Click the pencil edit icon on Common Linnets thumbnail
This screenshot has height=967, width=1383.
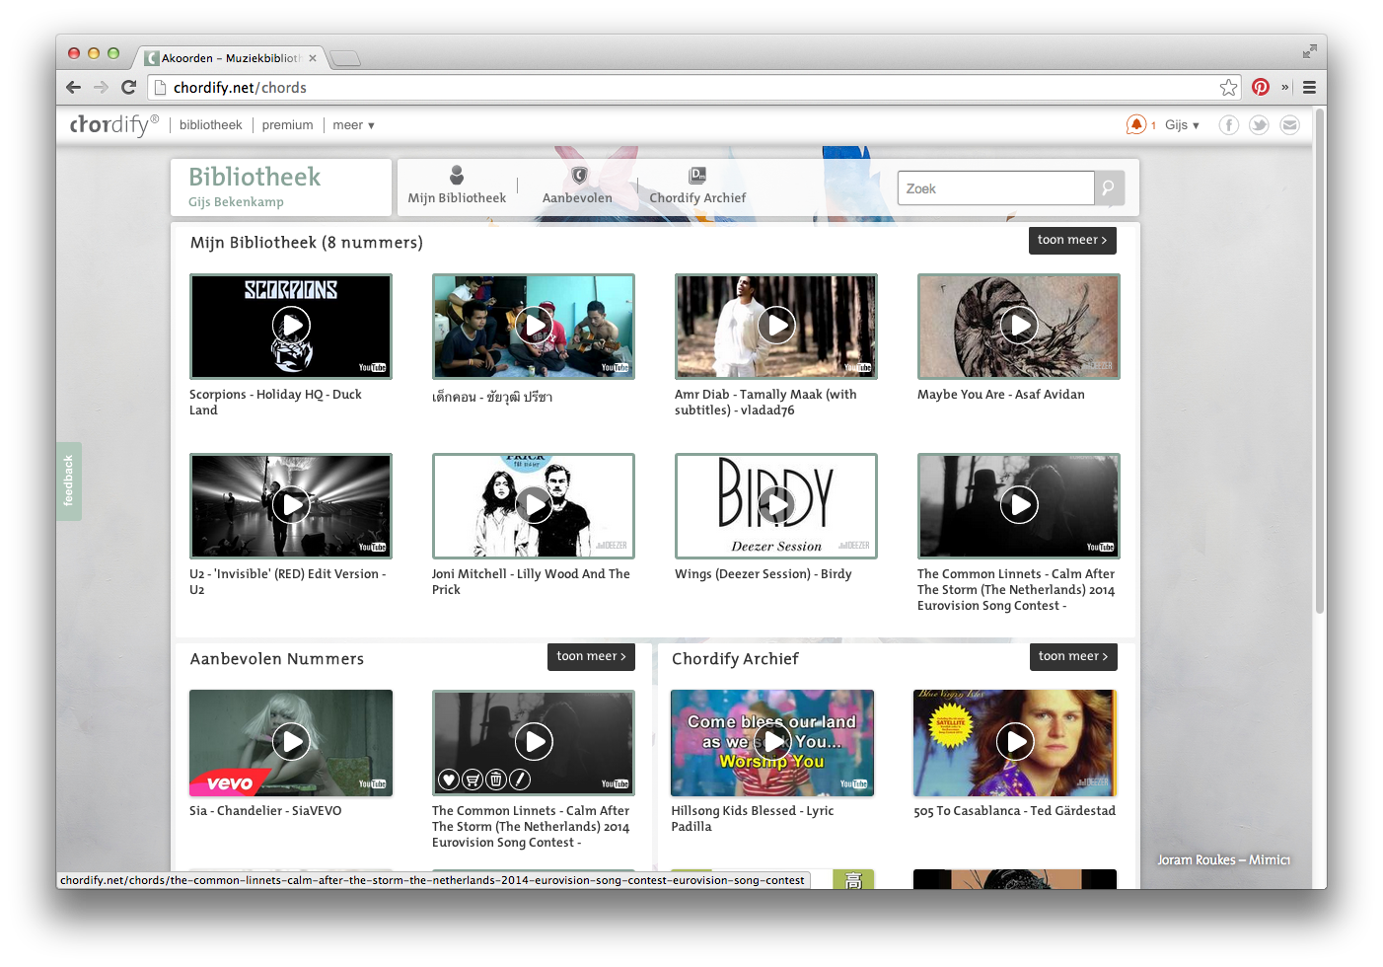[520, 780]
